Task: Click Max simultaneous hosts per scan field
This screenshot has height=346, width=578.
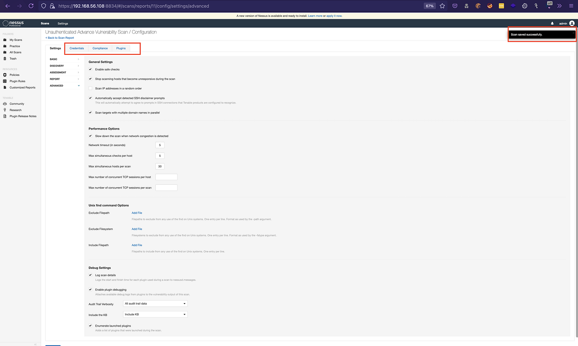Action: click(160, 167)
